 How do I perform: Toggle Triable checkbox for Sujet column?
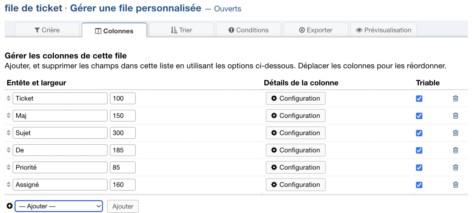419,133
